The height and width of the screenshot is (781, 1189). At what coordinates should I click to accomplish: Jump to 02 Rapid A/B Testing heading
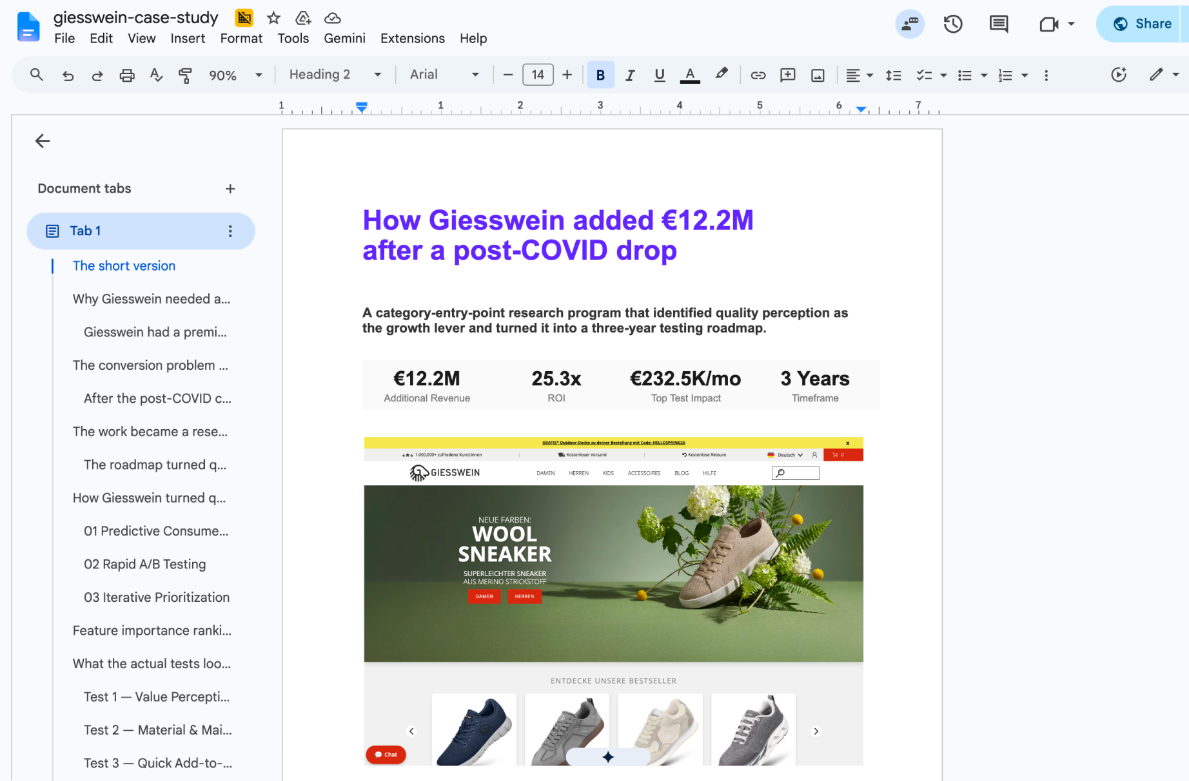tap(144, 564)
